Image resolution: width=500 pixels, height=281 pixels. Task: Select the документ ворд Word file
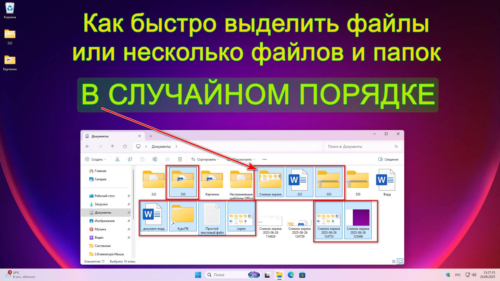click(x=154, y=216)
